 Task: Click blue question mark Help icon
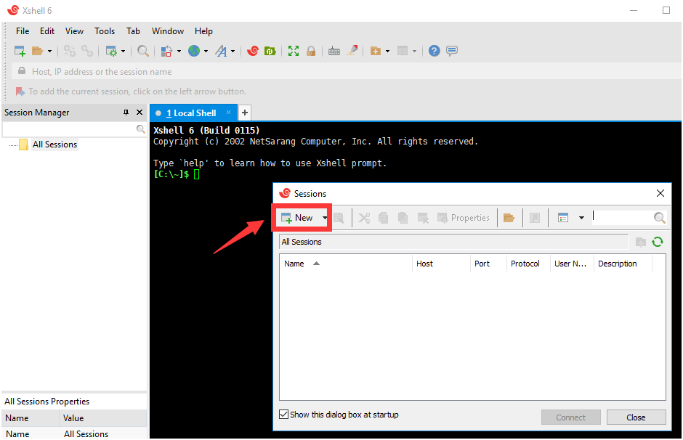pos(435,51)
